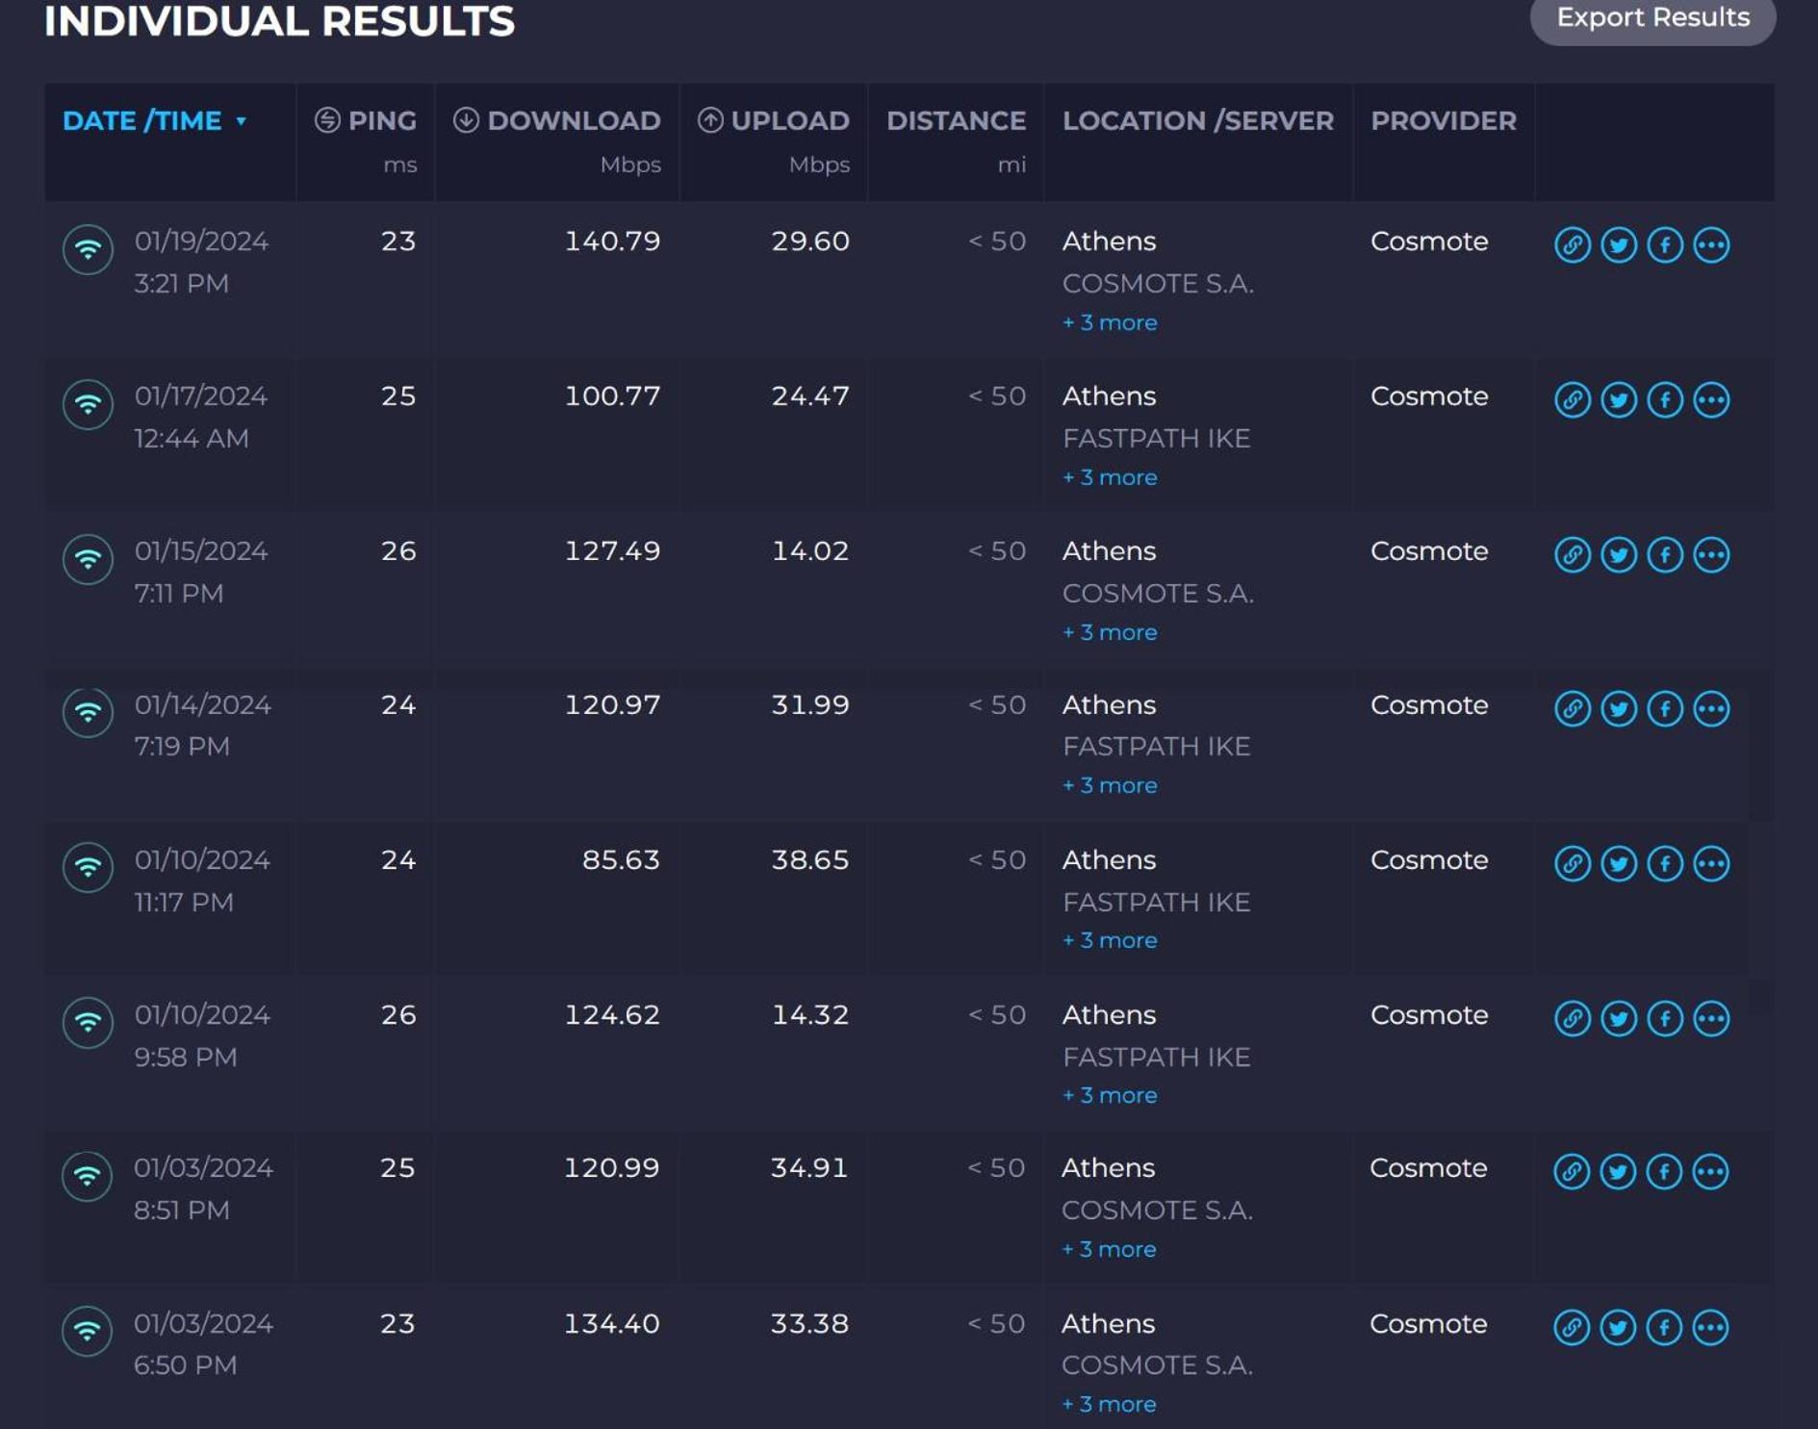Share the 01/10/2024 9:58 PM result on Twitter
The image size is (1818, 1429).
[1618, 1018]
